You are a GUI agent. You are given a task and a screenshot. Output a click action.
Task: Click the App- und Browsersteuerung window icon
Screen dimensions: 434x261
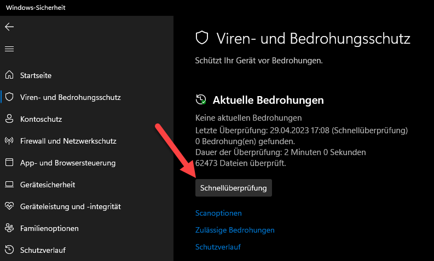point(9,163)
